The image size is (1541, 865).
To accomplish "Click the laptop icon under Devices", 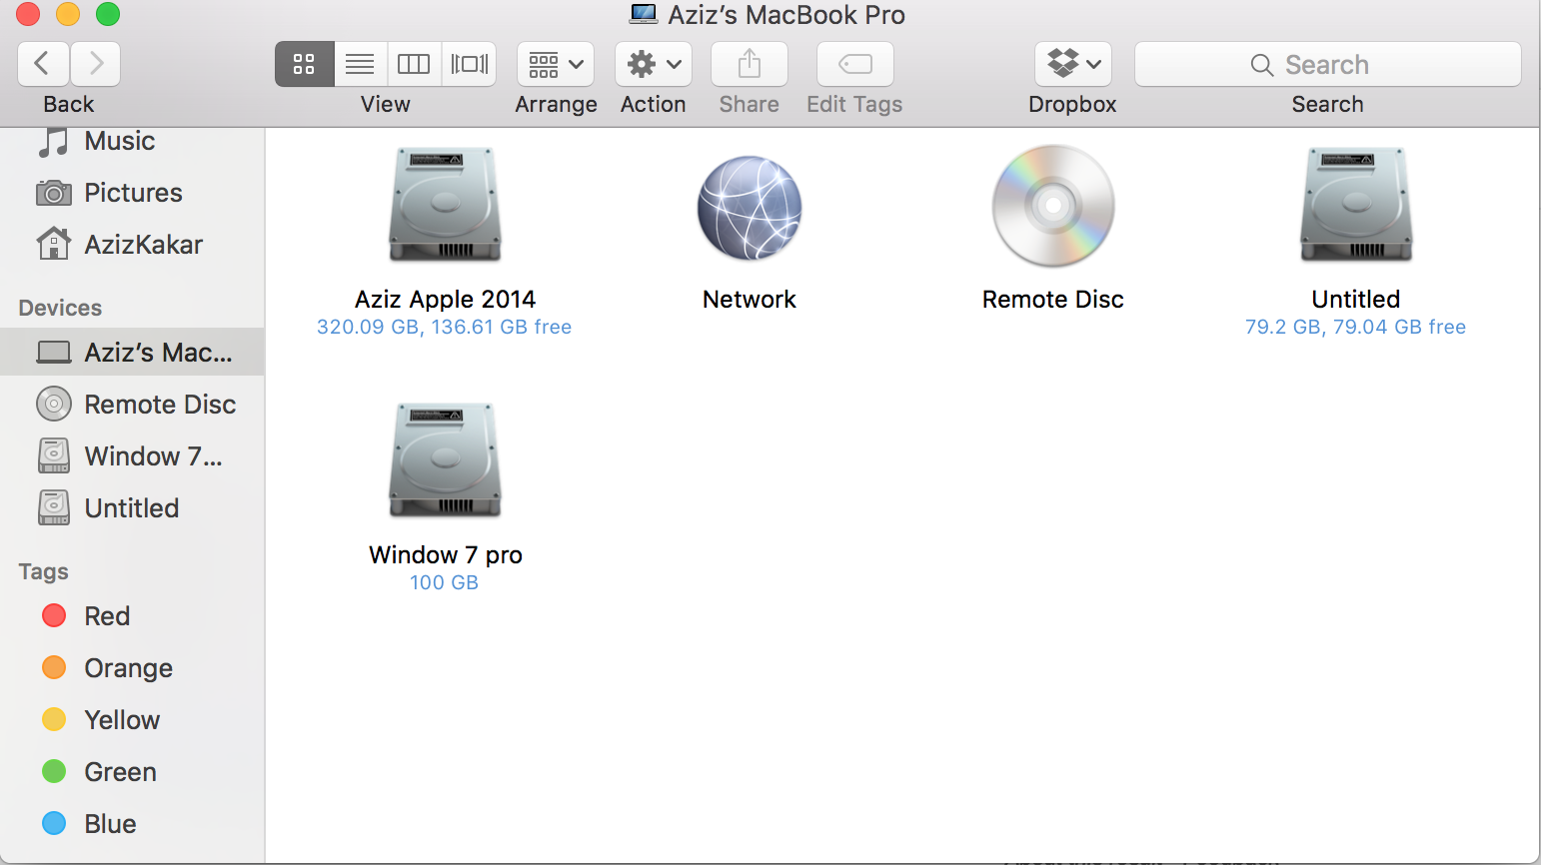I will click(54, 353).
